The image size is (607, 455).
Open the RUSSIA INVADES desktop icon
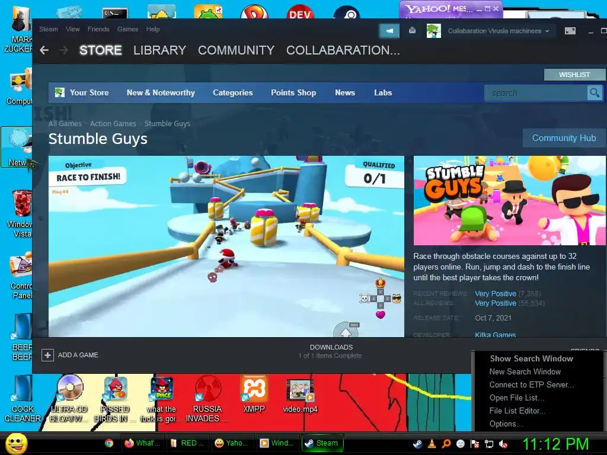pos(207,399)
